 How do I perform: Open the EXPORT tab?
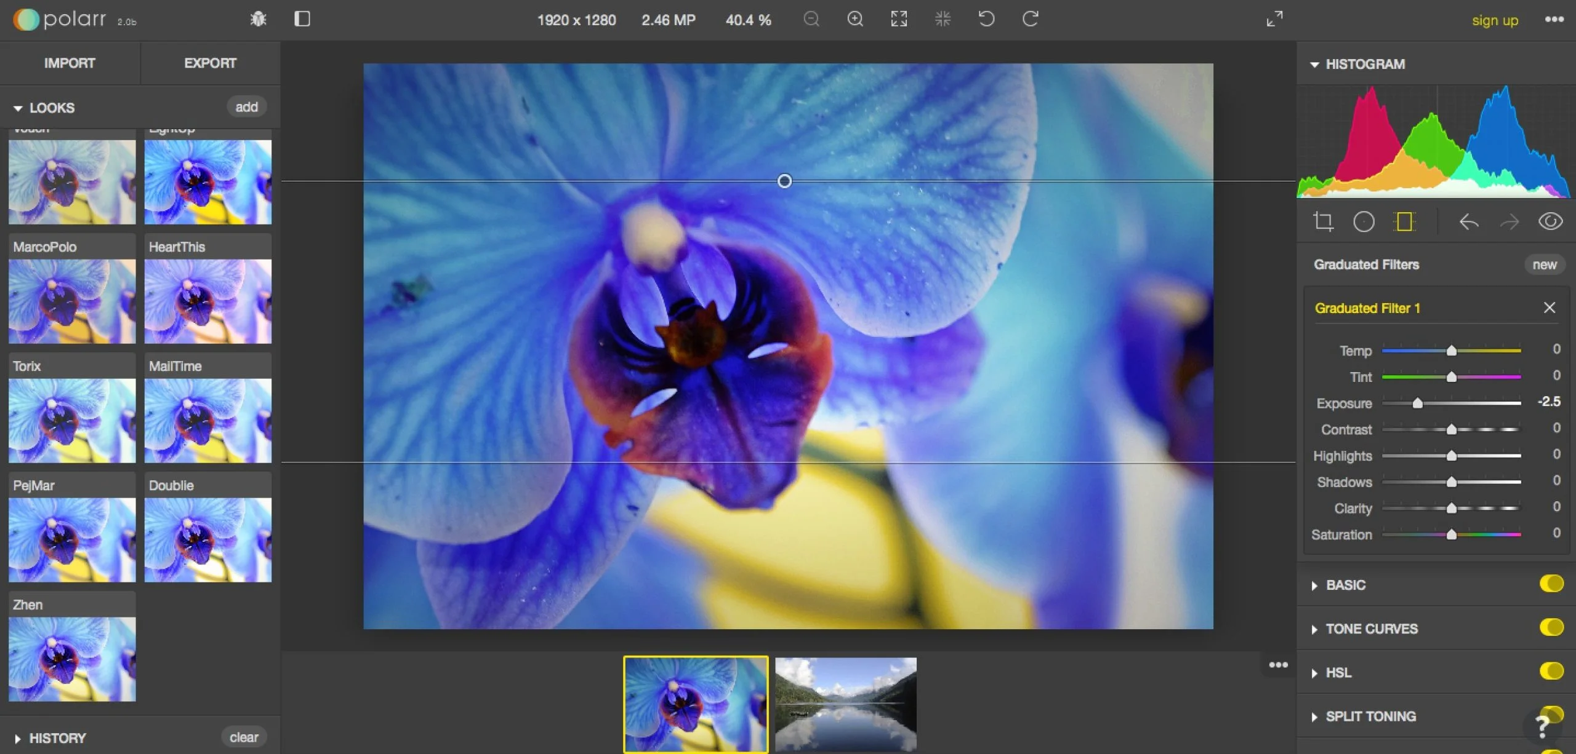[x=211, y=63]
